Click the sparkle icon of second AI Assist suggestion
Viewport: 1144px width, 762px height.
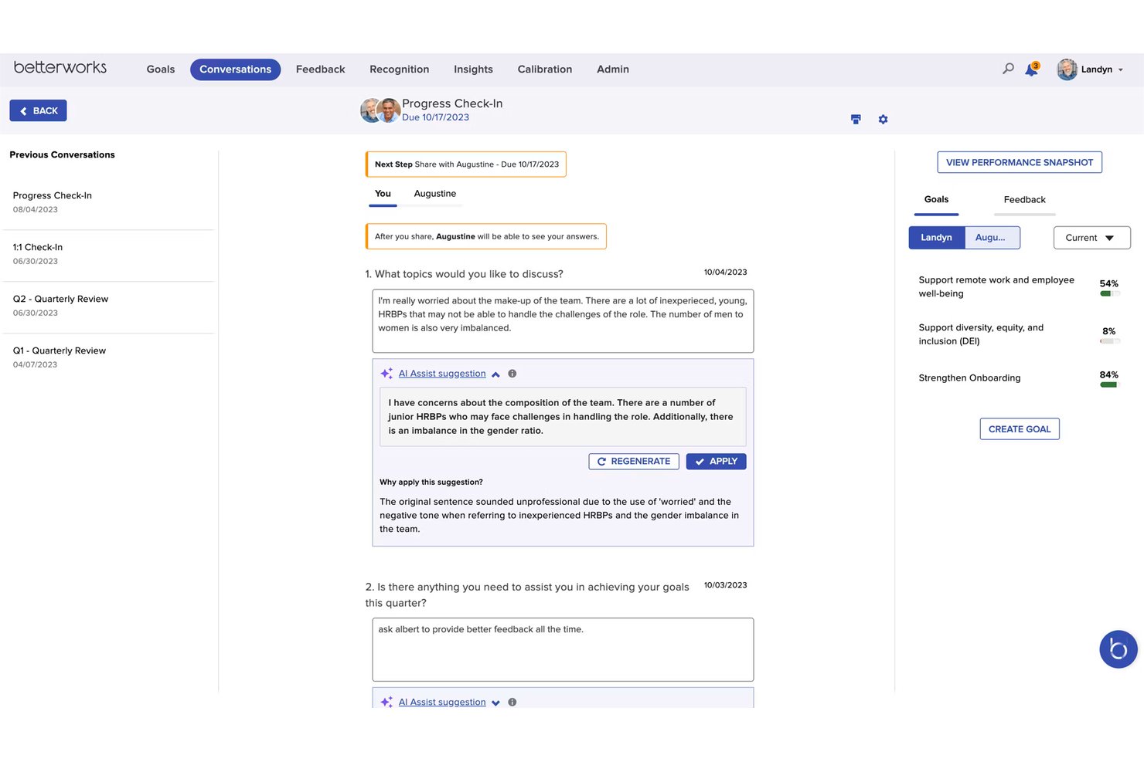(x=386, y=702)
